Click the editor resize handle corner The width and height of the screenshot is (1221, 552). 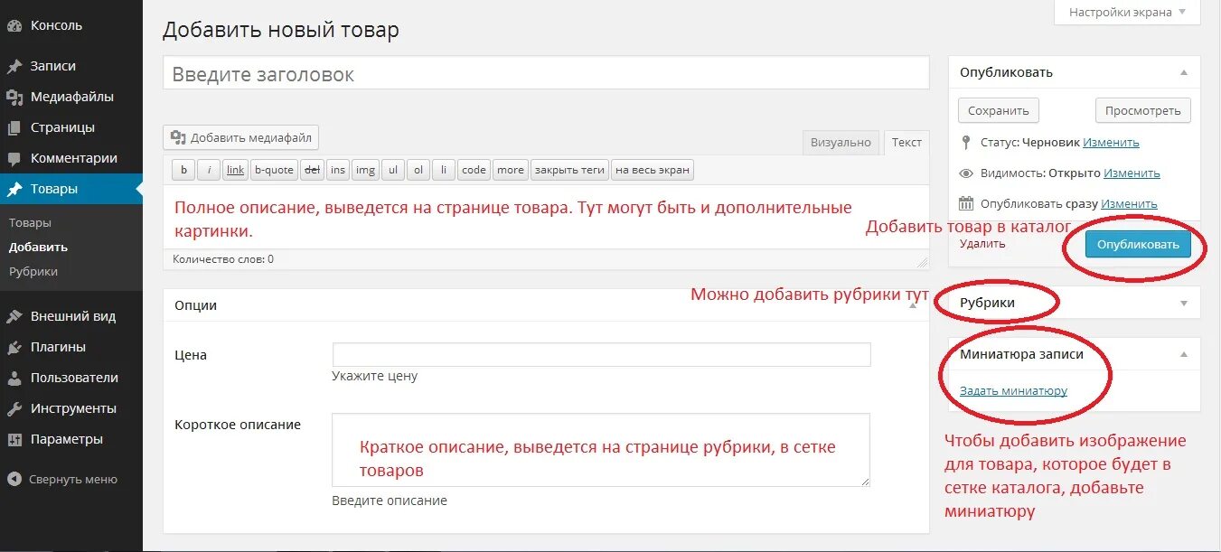922,261
